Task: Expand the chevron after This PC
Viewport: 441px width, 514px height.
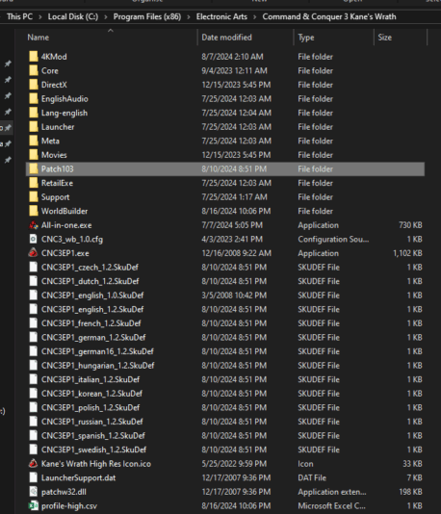Action: (x=40, y=17)
